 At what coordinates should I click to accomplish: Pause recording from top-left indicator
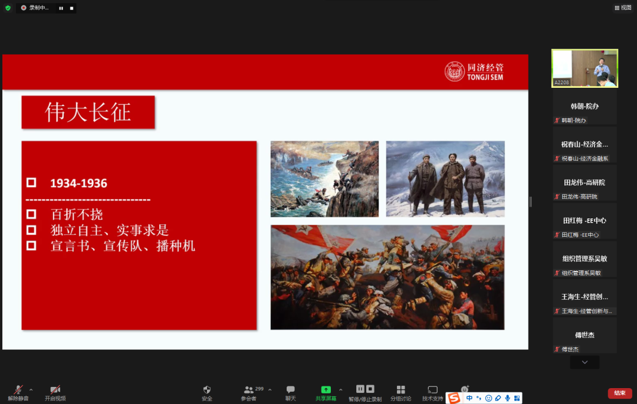61,8
